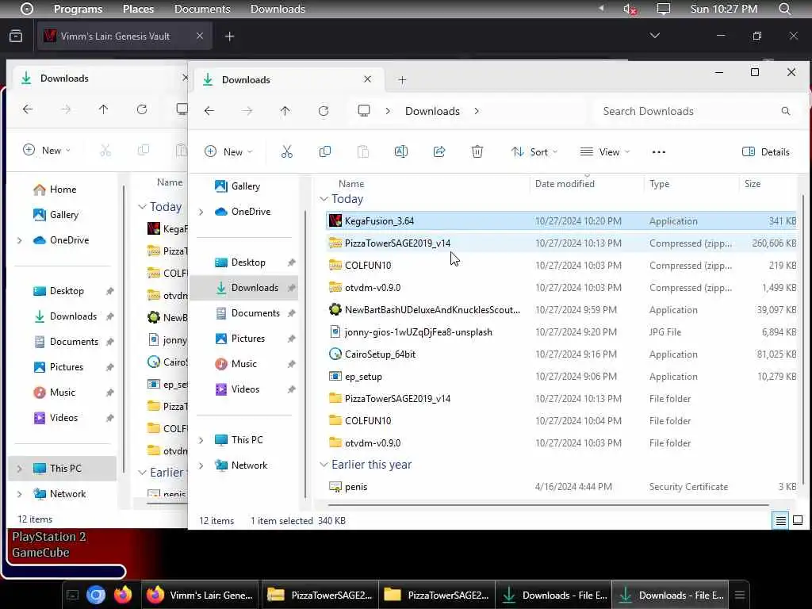Collapse the Today group in front window
Viewport: 812px width, 609px height.
pyautogui.click(x=324, y=199)
